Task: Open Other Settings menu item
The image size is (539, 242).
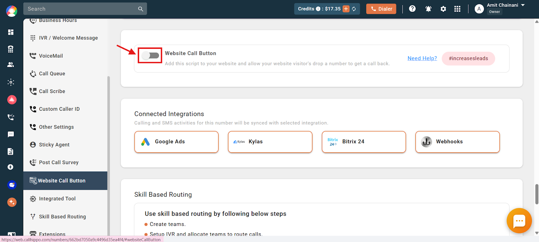Action: pos(65,127)
